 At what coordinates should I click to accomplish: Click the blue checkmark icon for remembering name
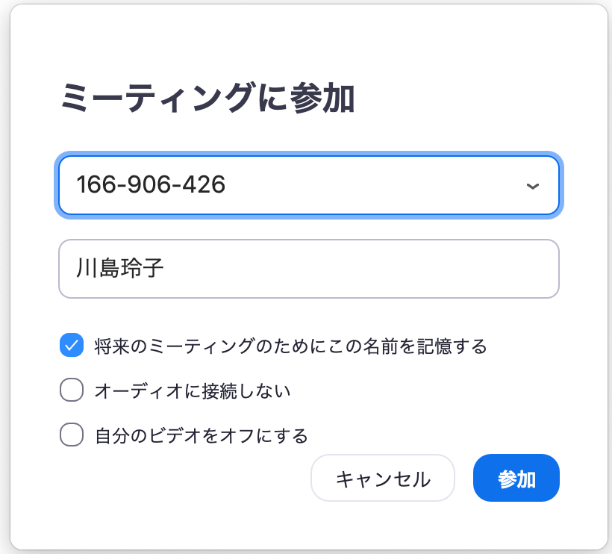click(71, 346)
